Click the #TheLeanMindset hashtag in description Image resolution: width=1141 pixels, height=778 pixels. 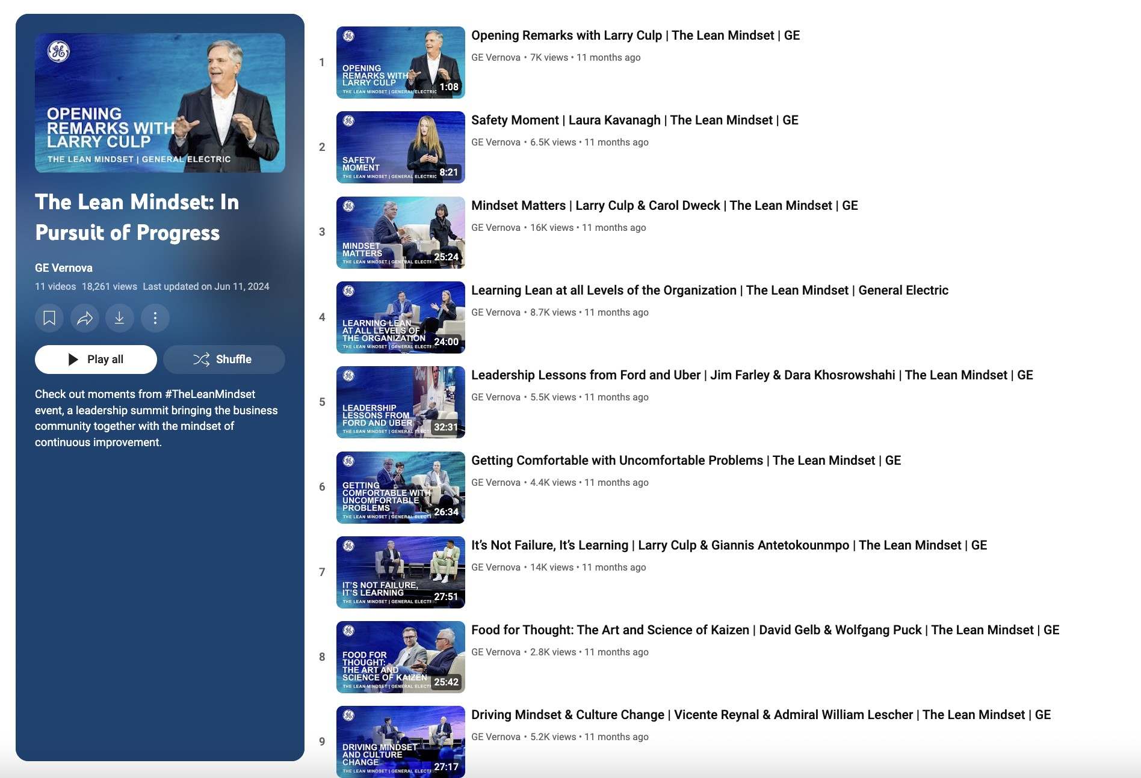(210, 394)
